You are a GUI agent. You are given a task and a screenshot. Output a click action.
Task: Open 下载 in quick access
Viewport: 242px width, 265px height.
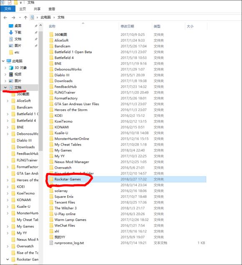tap(18, 32)
